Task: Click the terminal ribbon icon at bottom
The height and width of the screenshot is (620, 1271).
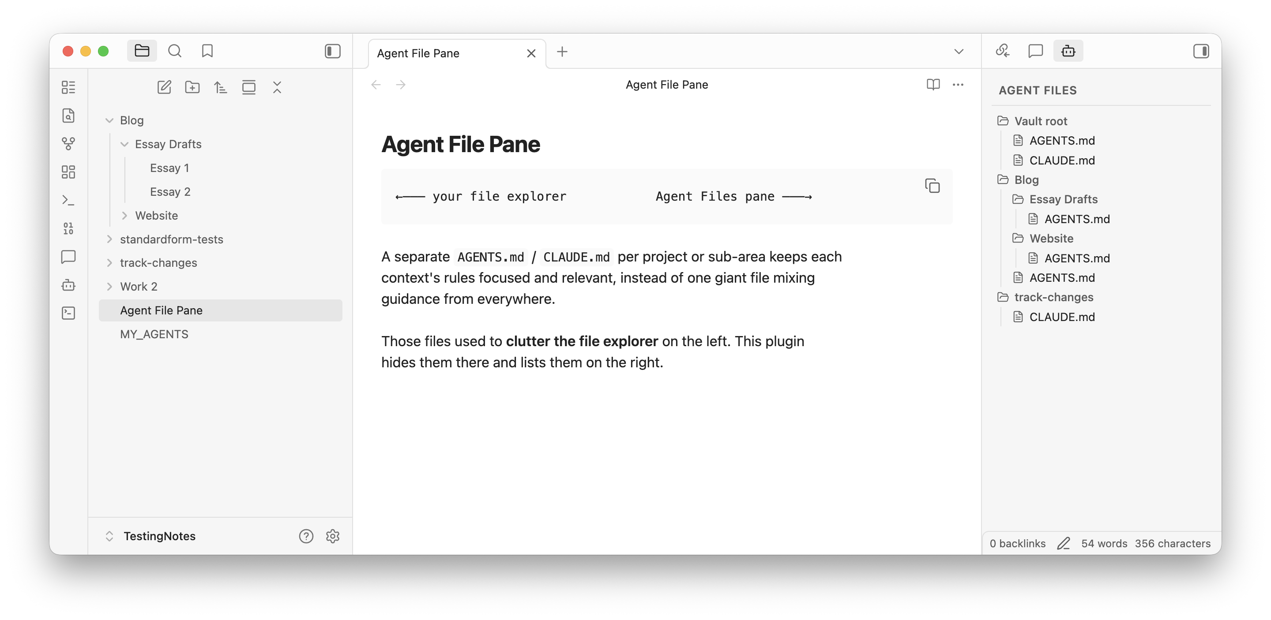Action: (x=68, y=313)
